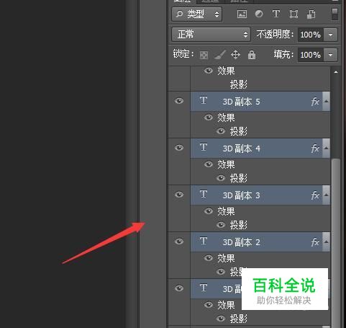Click layers panel scroll up arrow
346x328 pixels.
point(336,72)
